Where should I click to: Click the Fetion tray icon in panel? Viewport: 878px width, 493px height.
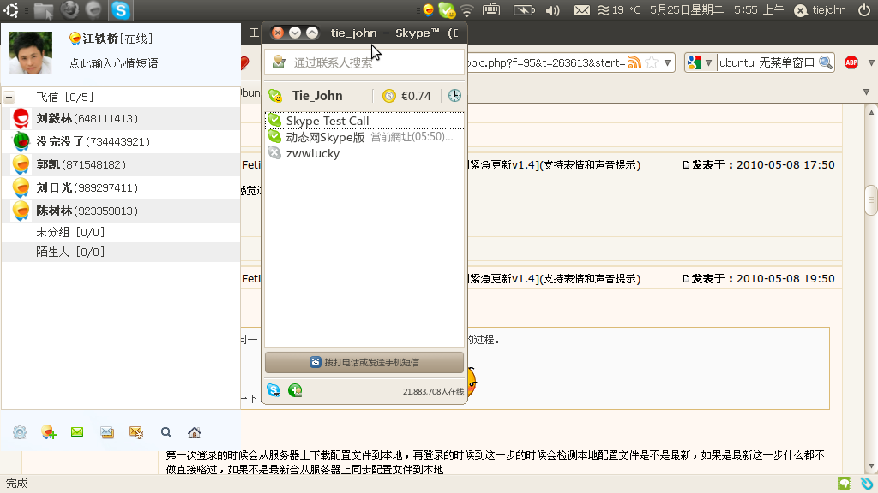click(429, 10)
